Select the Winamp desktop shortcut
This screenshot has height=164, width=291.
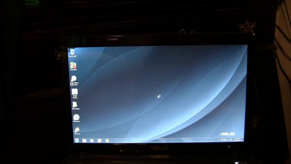[77, 131]
